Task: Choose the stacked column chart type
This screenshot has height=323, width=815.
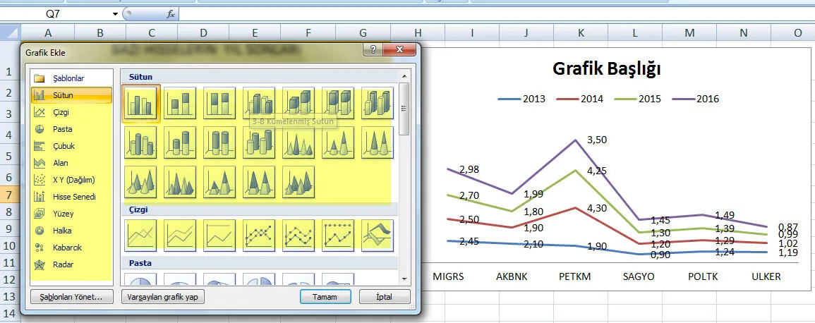Action: 181,104
